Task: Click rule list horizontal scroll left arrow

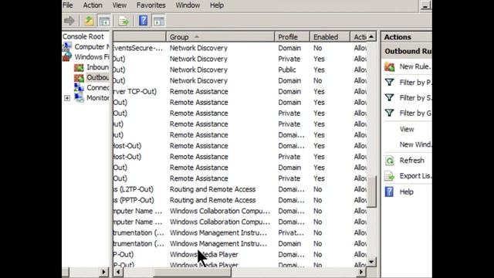Action: pyautogui.click(x=118, y=272)
